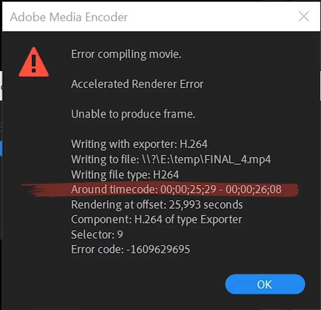Click the '25,993 seconds' offset value
Screen dimensions: 321x310
pyautogui.click(x=206, y=204)
